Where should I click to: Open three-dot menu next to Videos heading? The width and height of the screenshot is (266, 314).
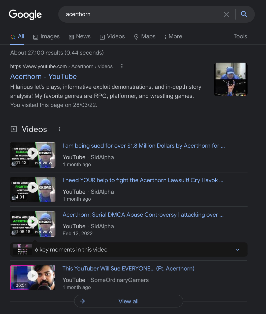click(60, 129)
